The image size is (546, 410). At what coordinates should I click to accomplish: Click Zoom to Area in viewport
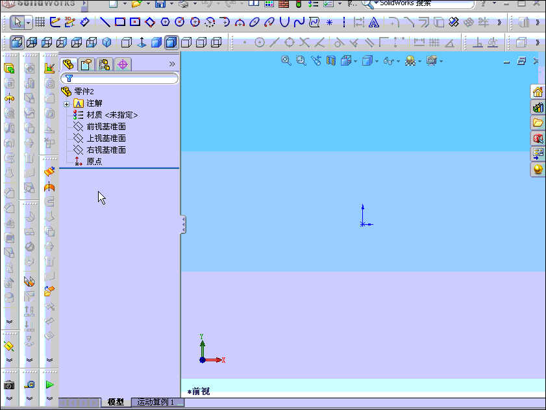pyautogui.click(x=301, y=60)
